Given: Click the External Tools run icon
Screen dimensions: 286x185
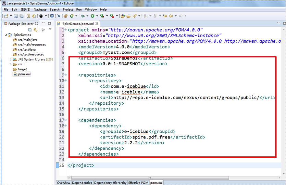Looking at the screenshot, I should [112, 16].
